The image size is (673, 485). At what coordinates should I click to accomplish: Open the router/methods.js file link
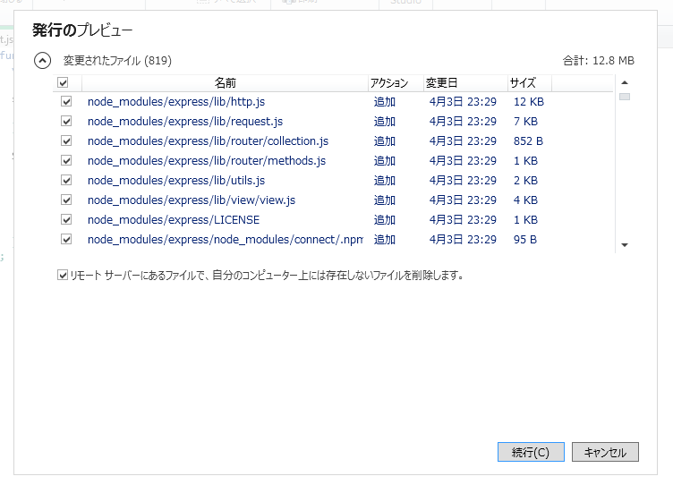(x=207, y=160)
